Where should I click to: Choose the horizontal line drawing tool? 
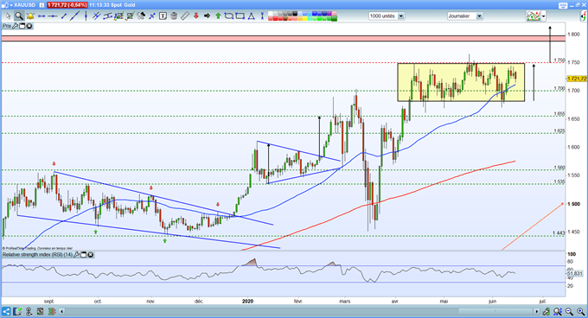[53, 16]
